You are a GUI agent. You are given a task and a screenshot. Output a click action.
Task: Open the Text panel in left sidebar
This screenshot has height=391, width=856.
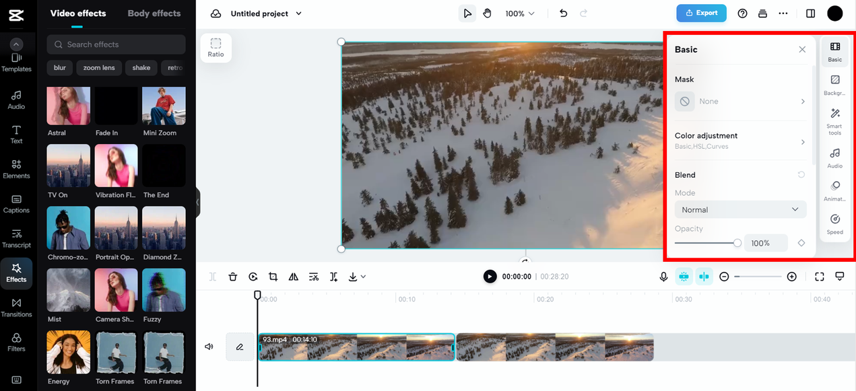click(16, 135)
